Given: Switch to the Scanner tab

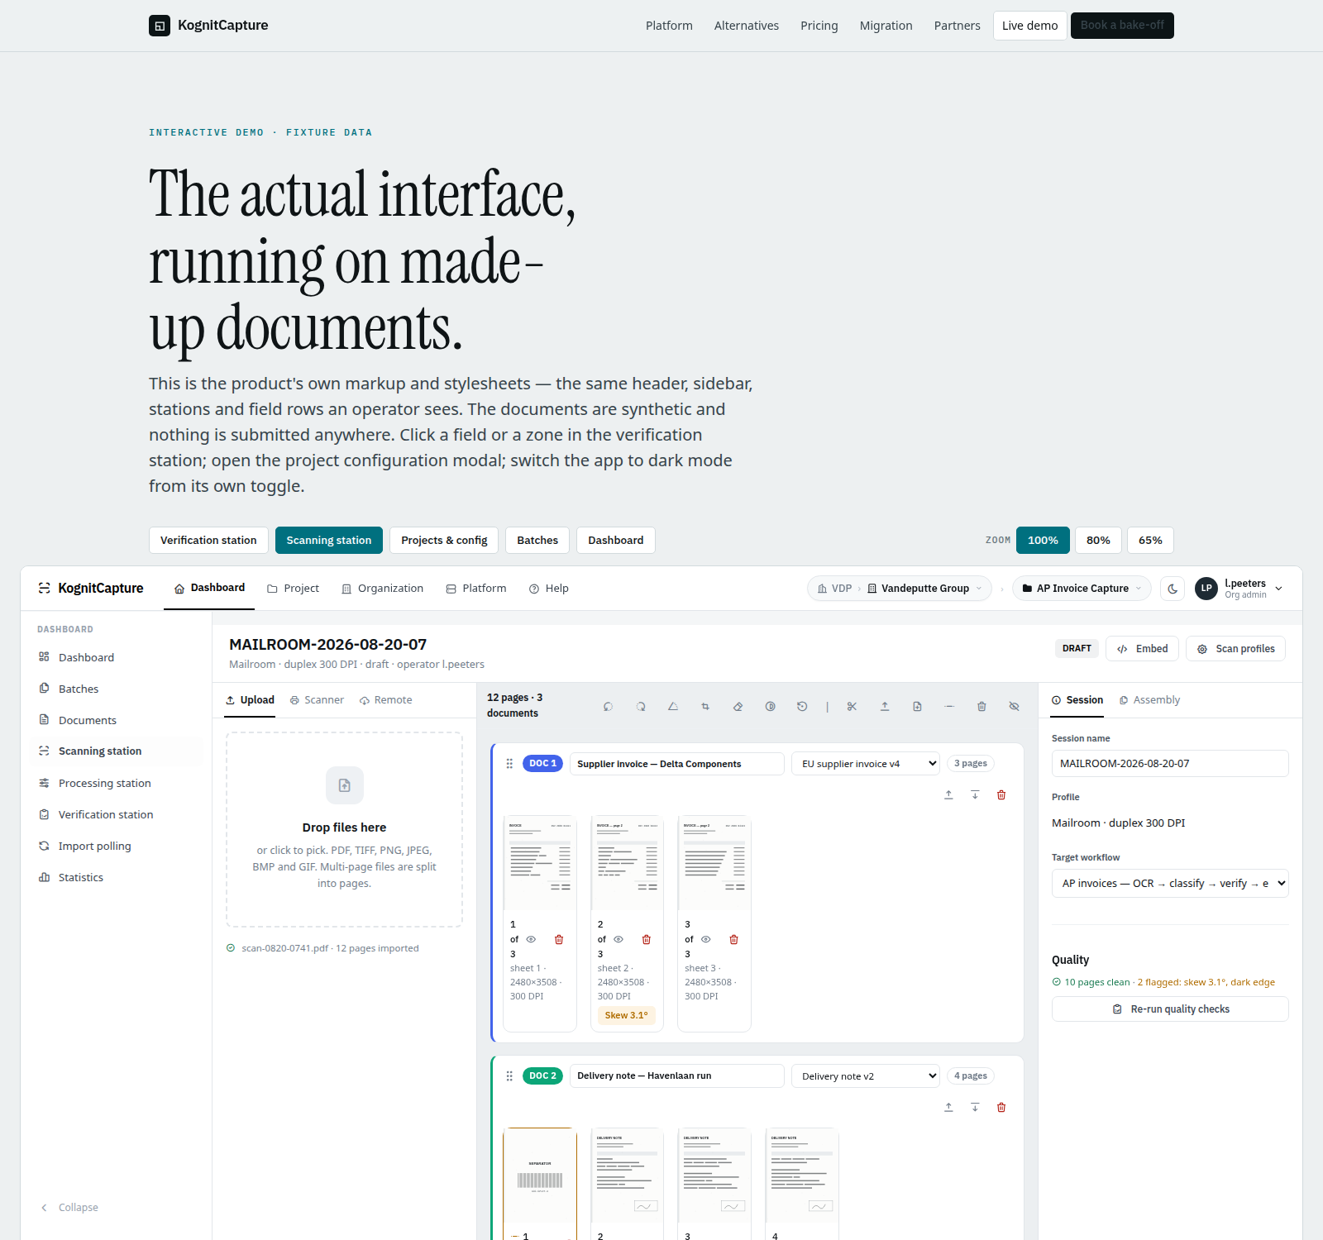Looking at the screenshot, I should [x=317, y=700].
